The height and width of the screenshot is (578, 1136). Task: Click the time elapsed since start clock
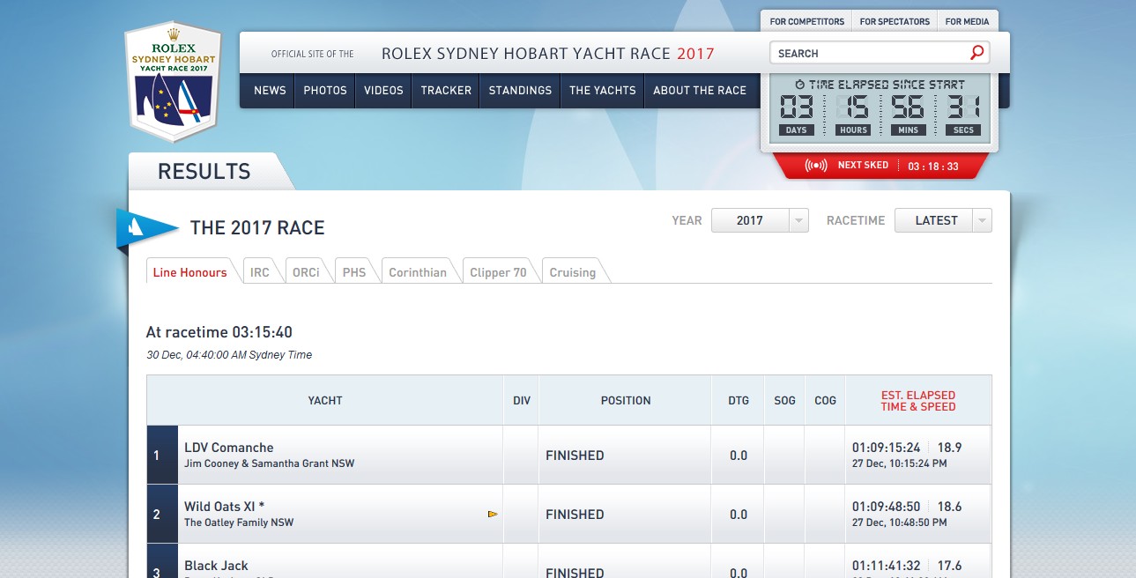coord(880,110)
